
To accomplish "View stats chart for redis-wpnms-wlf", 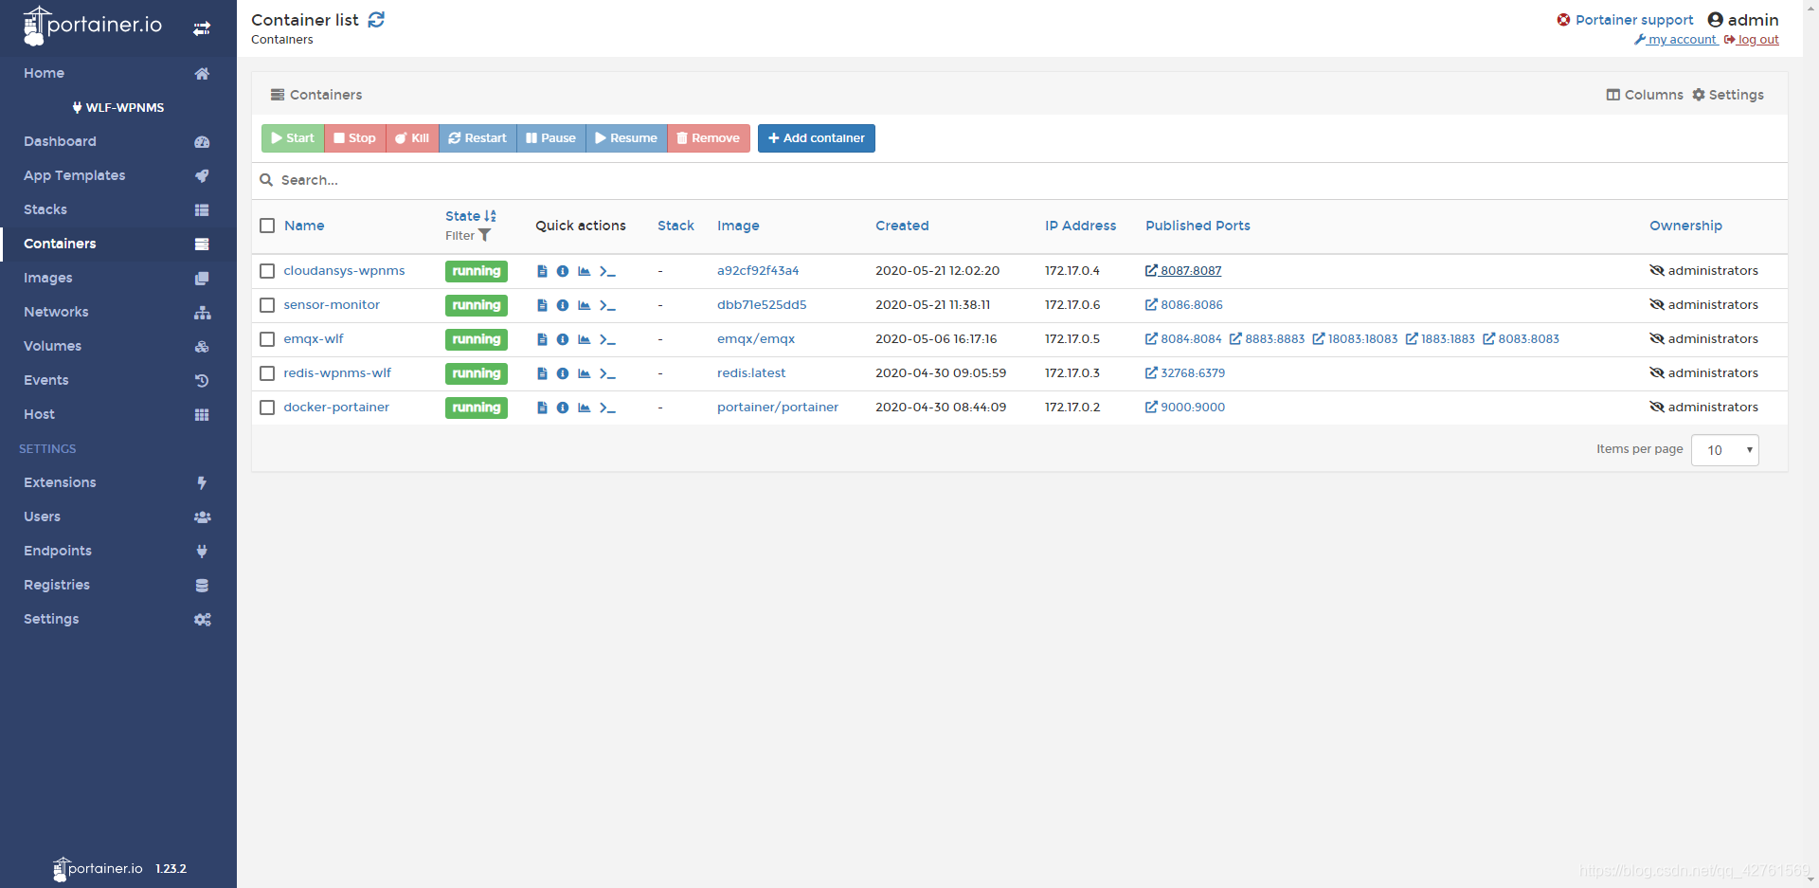I will coord(585,373).
